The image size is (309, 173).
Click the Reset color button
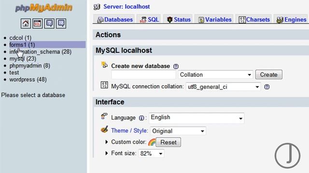pos(169,142)
